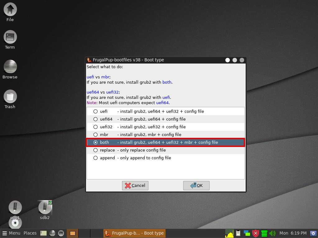Open the sdb2 drive icon
Viewport: 318px width, 238px height.
pos(45,208)
